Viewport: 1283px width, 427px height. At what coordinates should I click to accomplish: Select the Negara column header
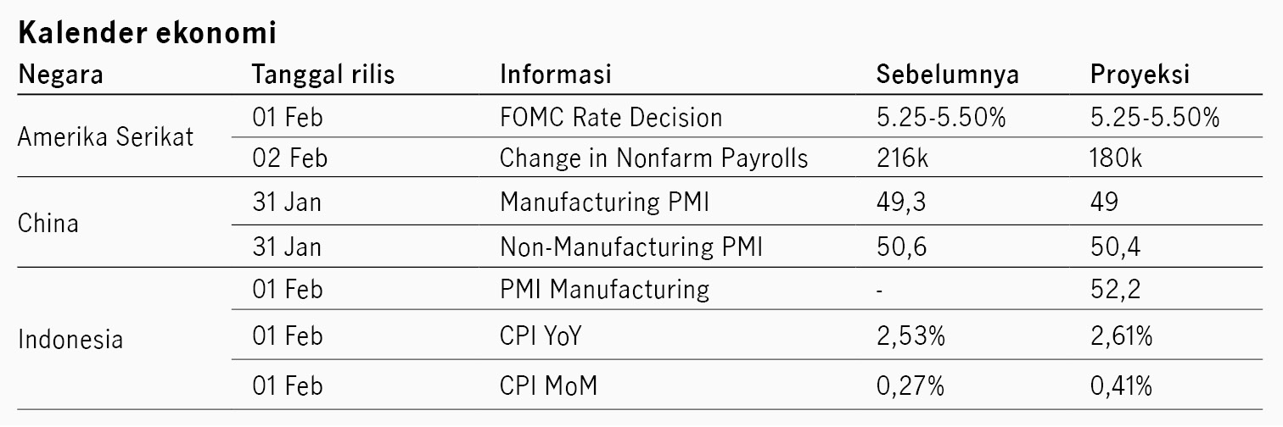point(61,75)
